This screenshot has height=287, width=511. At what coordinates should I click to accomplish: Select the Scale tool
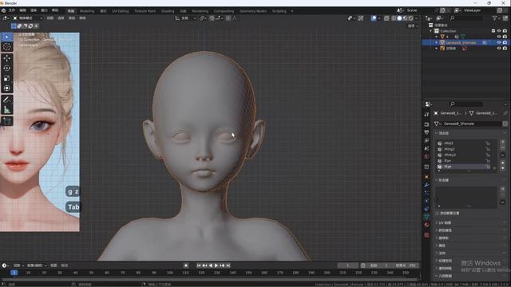(7, 78)
